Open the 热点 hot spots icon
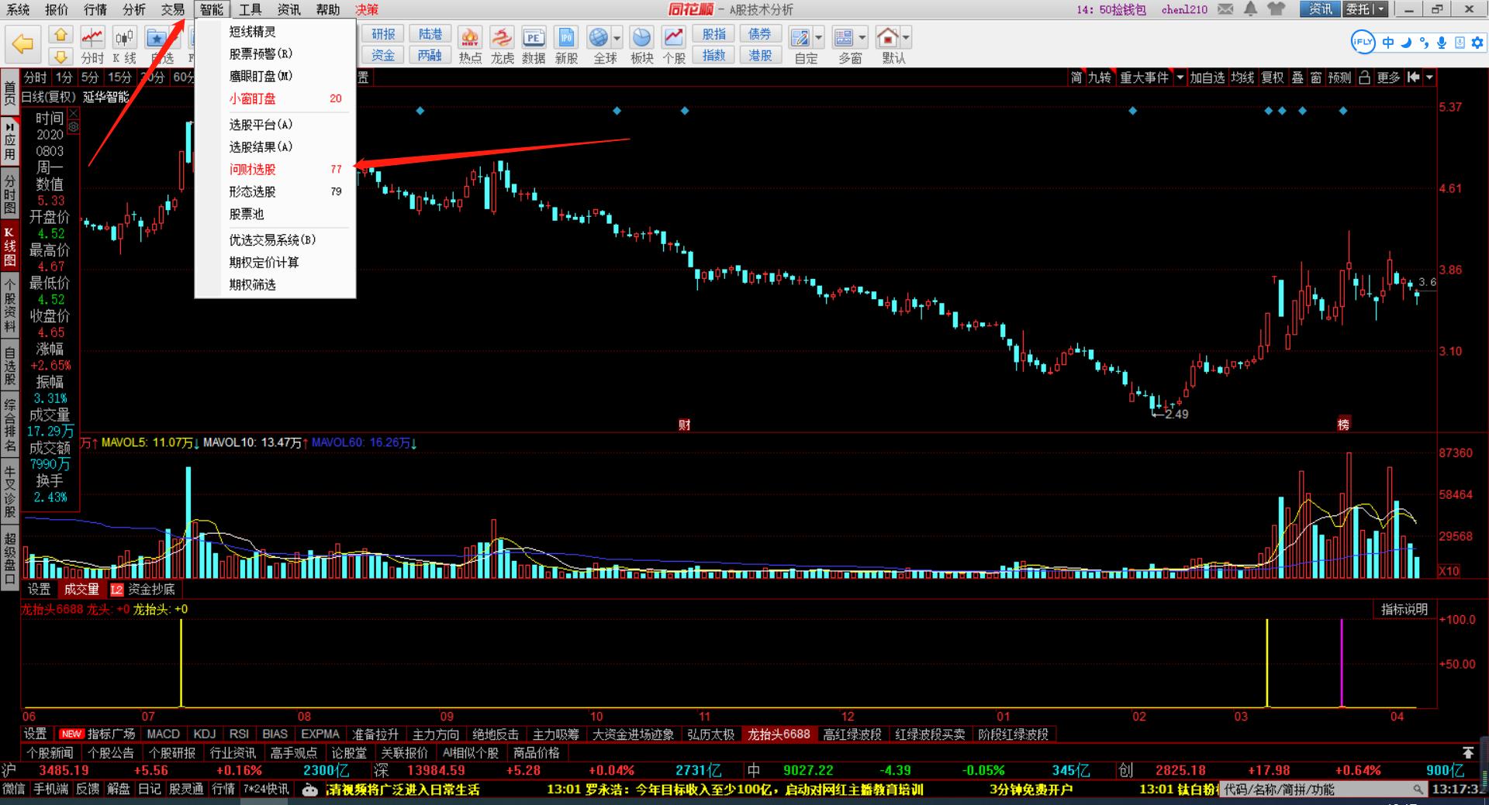This screenshot has width=1489, height=805. (469, 44)
